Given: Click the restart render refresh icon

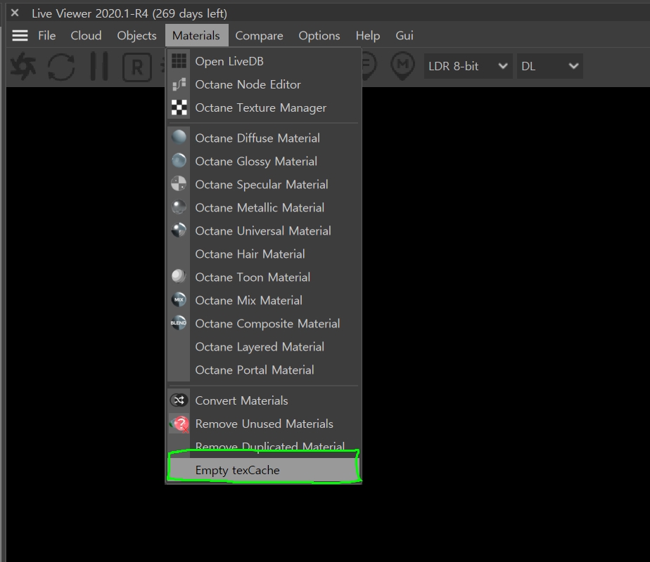Looking at the screenshot, I should click(x=61, y=66).
